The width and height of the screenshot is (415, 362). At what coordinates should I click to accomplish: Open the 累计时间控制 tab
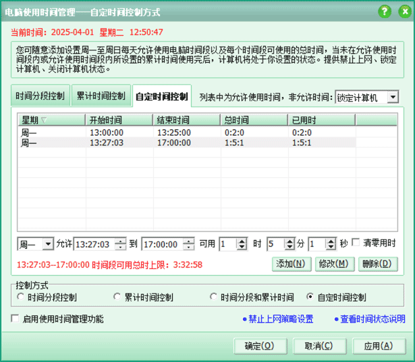point(100,96)
